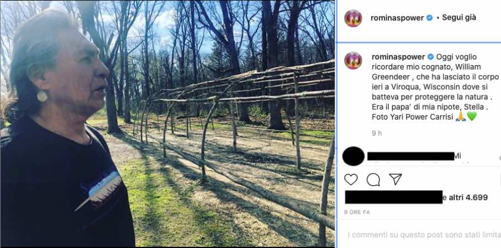Toggle following via 'Segui già'

459,18
